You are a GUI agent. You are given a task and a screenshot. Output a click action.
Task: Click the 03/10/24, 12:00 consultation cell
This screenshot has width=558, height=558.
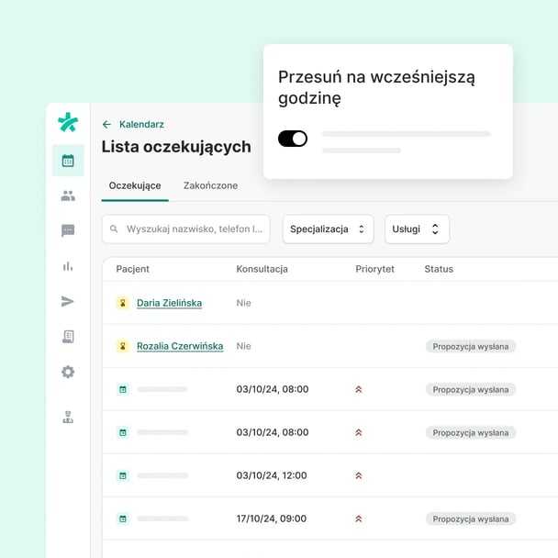(272, 475)
